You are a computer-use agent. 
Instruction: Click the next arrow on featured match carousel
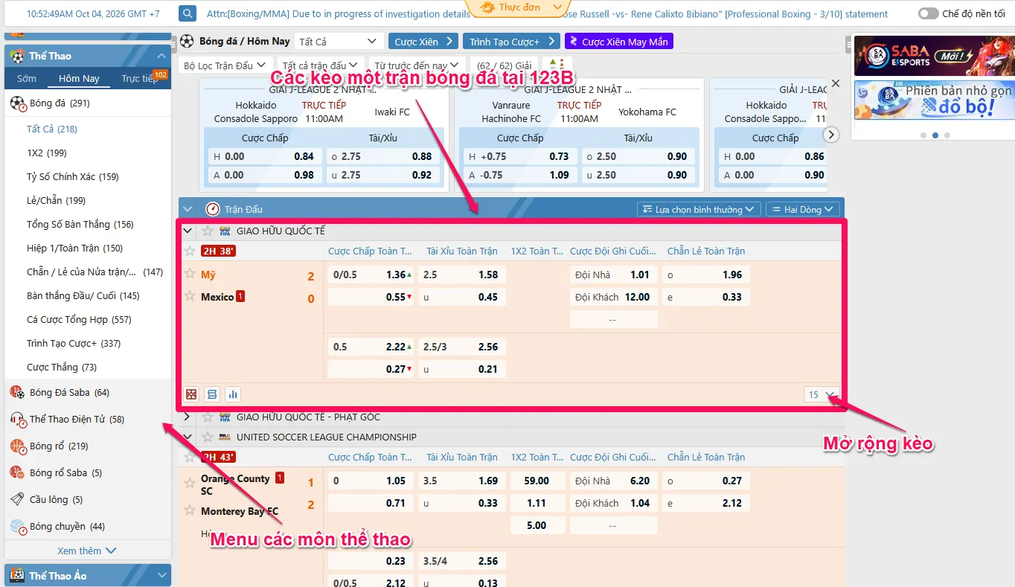coord(832,135)
